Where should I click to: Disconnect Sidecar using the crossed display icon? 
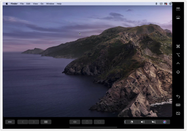pos(178,113)
